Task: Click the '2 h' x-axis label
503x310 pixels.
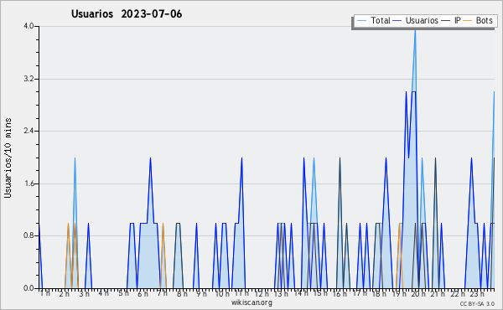Action: point(65,293)
